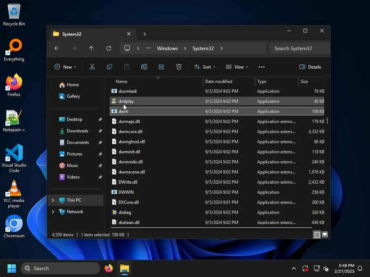
Task: Click the Delete trash icon in toolbar
Action: click(179, 67)
